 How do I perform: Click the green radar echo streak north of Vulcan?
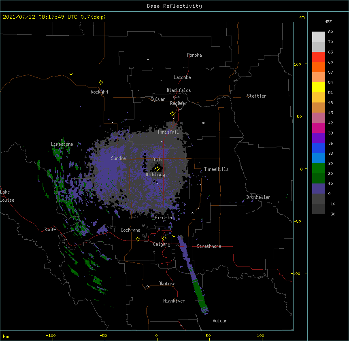tap(200, 294)
